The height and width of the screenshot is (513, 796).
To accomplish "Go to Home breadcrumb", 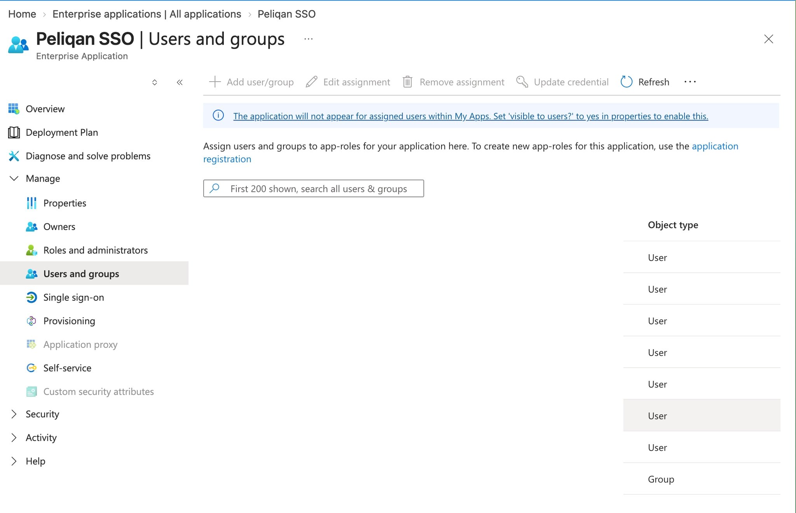I will 22,14.
